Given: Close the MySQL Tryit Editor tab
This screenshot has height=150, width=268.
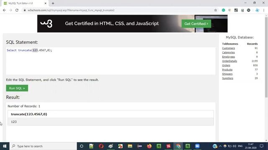Looking at the screenshot, I should pyautogui.click(x=46, y=3).
